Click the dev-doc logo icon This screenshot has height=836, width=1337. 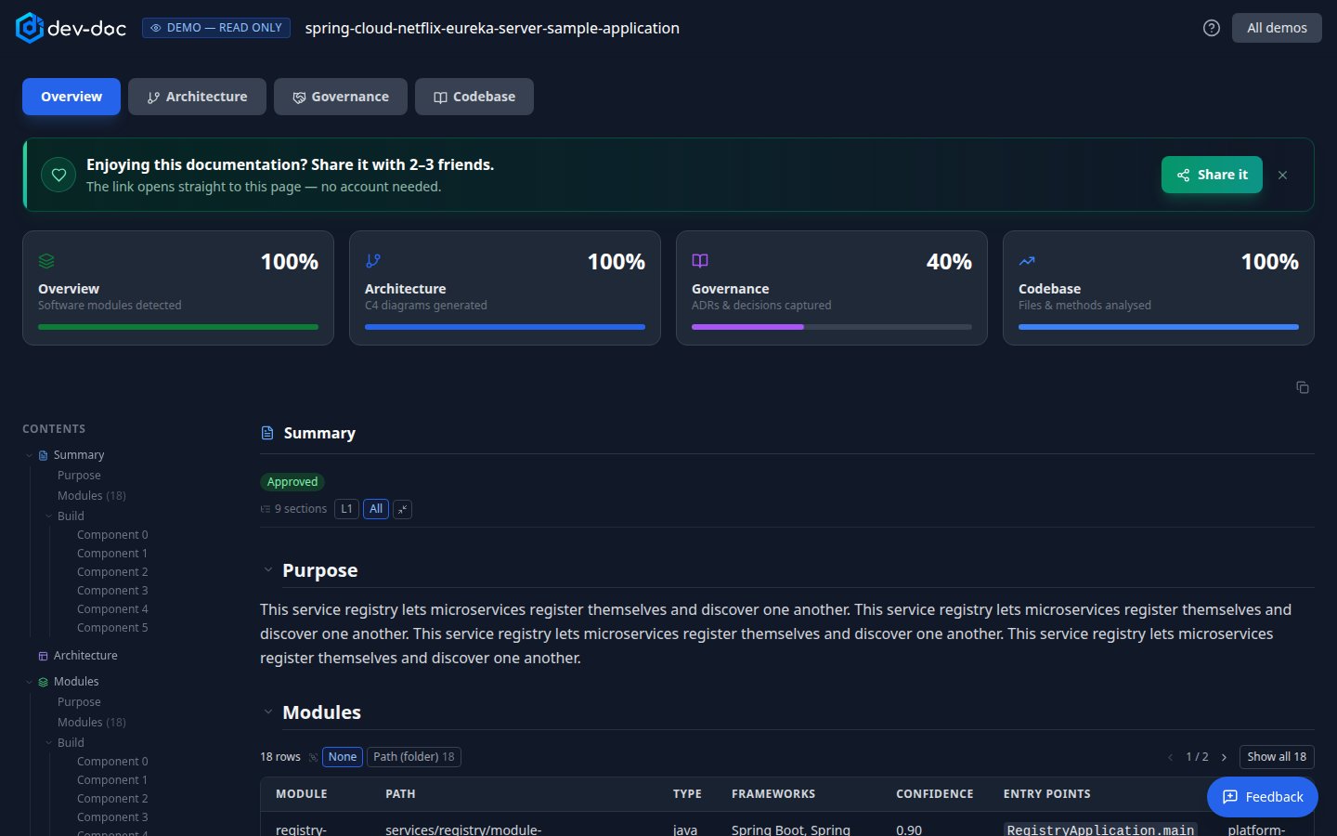[30, 28]
